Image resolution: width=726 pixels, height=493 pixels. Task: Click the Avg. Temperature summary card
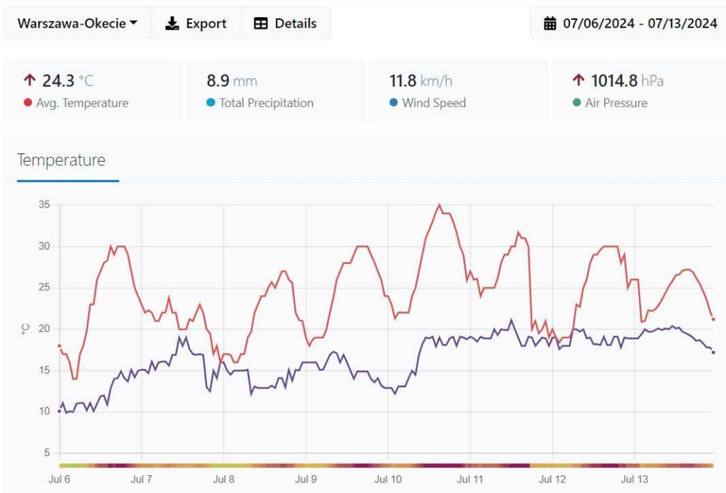coord(92,91)
